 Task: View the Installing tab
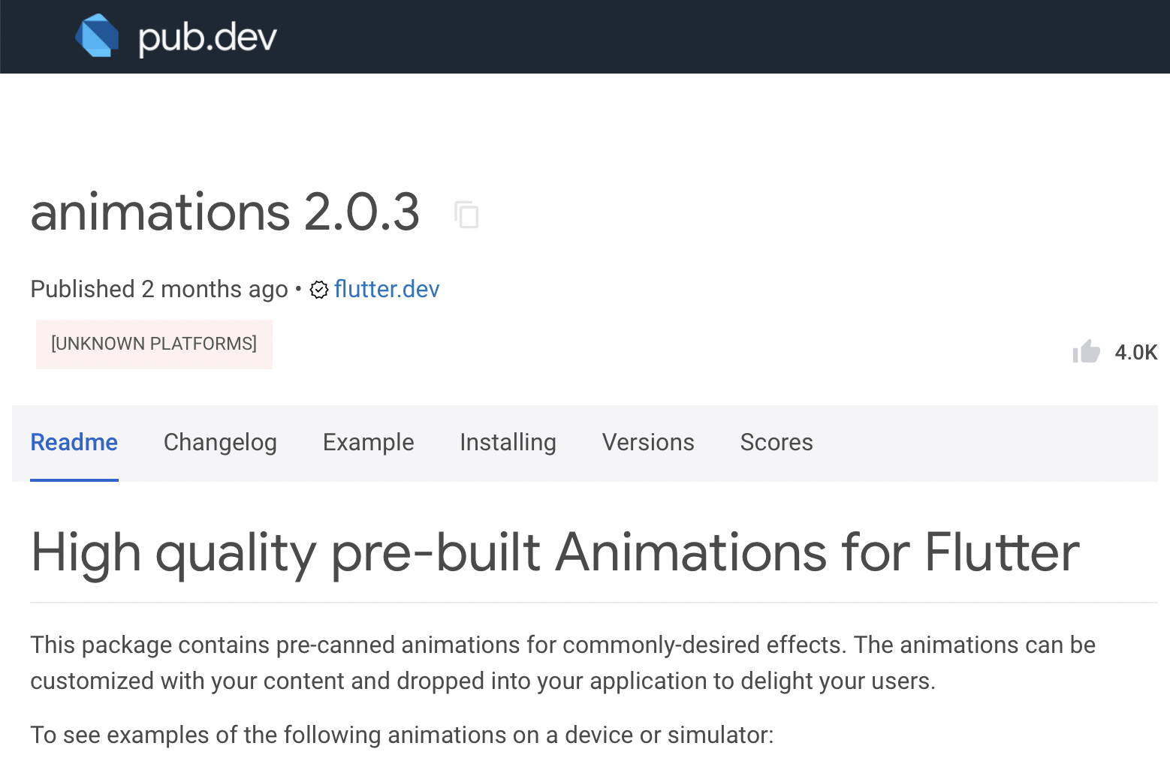(x=508, y=443)
